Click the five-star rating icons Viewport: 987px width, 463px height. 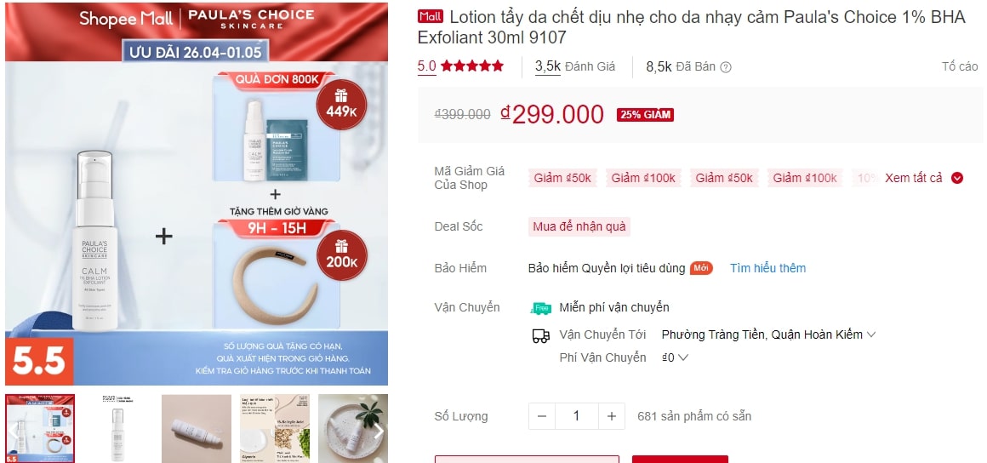pyautogui.click(x=472, y=66)
